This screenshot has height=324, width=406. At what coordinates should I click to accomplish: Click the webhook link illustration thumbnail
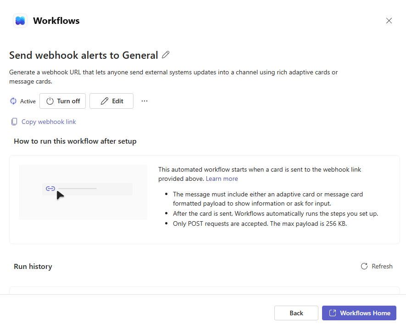tap(83, 192)
